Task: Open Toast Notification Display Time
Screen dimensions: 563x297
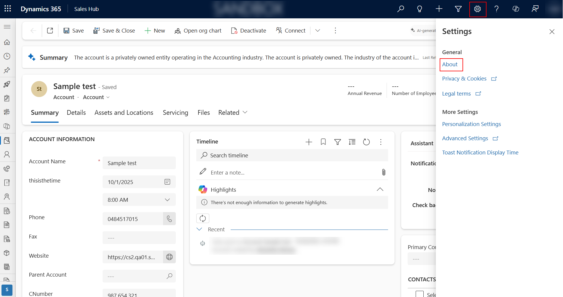Action: coord(480,153)
